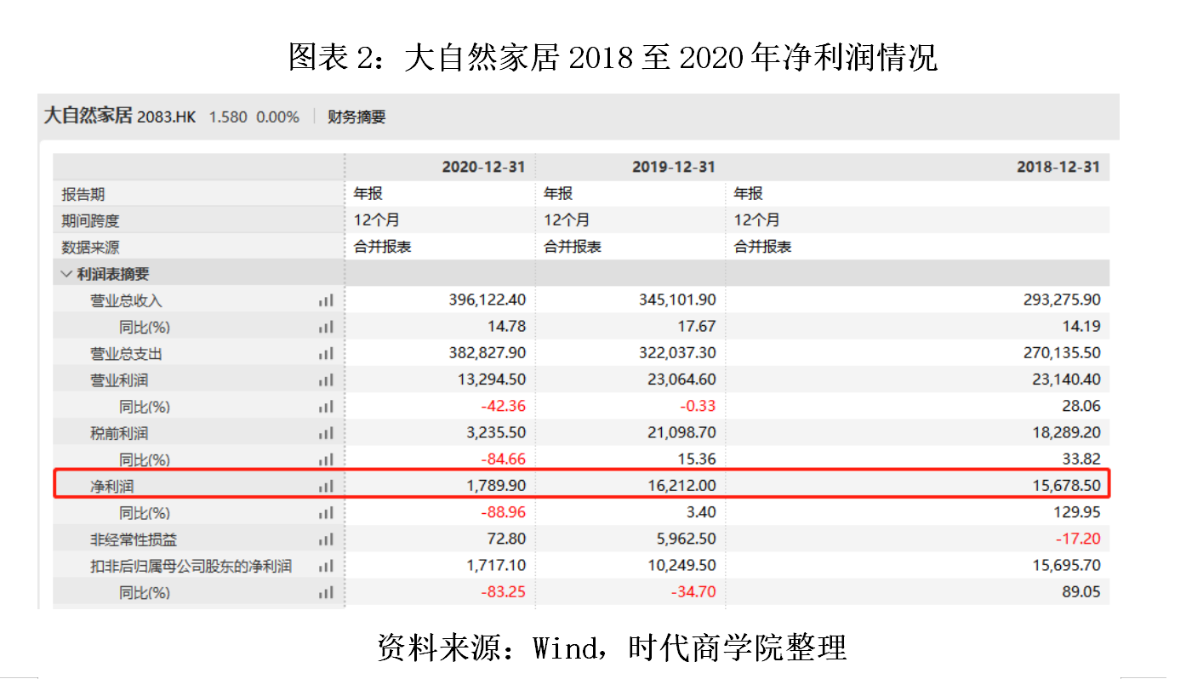Click chart icon beside 非经常性损益 row
Viewport: 1186px width, 679px height.
326,539
